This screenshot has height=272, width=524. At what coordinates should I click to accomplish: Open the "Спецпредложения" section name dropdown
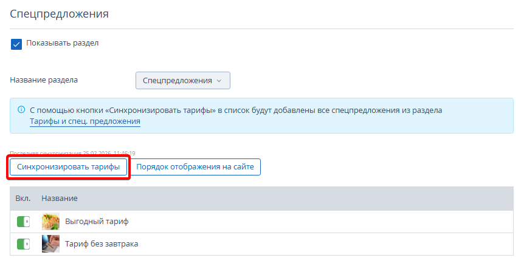tap(182, 80)
